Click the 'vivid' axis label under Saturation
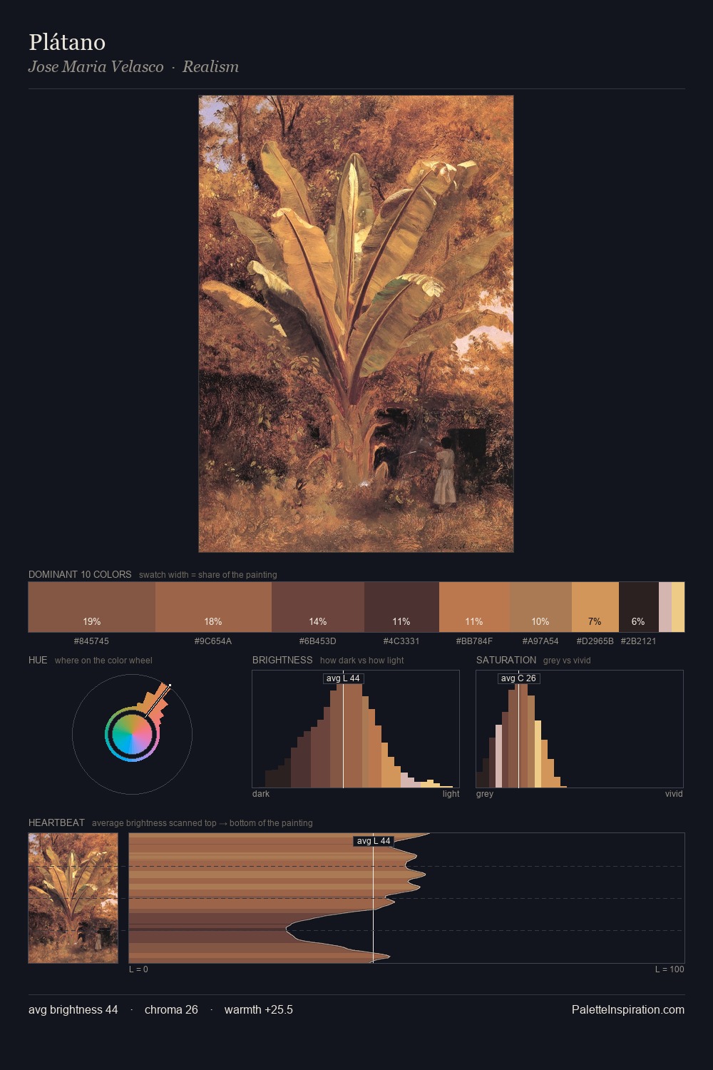 [x=674, y=794]
